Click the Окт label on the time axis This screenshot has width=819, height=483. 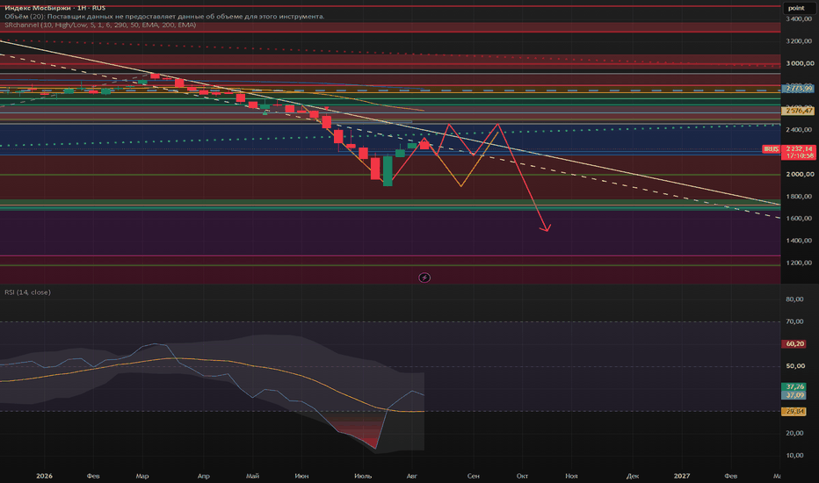(522, 476)
